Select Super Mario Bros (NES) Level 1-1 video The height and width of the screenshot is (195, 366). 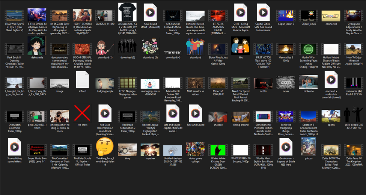37,150
